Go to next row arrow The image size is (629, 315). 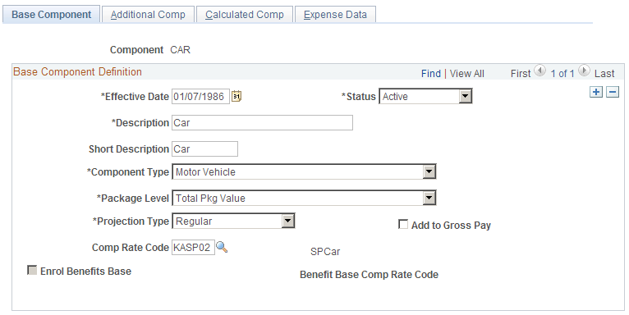click(584, 71)
